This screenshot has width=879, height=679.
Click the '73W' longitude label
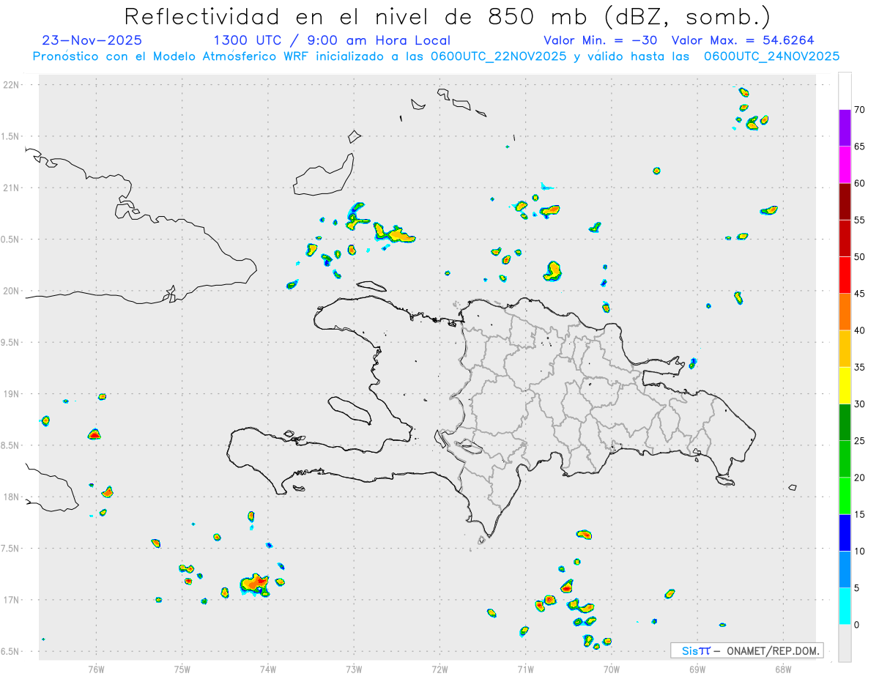pos(354,669)
